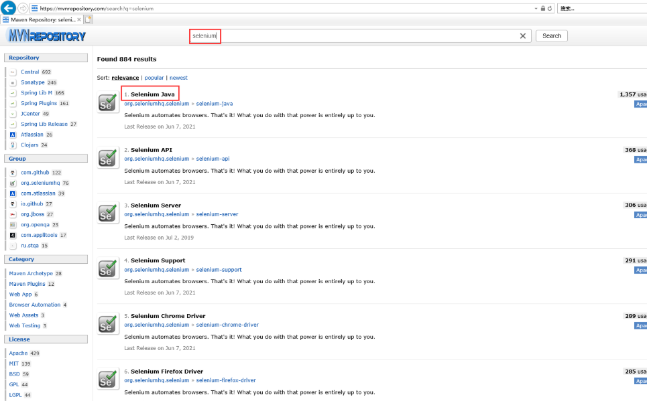Filter by io.github group
The width and height of the screenshot is (647, 401).
pyautogui.click(x=32, y=204)
